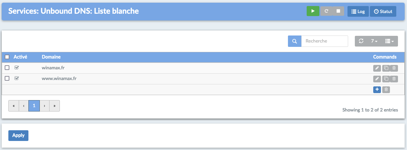Focus the Recherche search field

[x=325, y=41]
